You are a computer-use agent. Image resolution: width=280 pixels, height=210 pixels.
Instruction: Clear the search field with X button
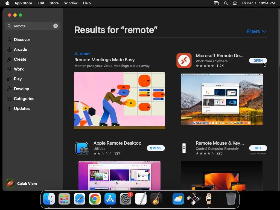click(x=56, y=26)
